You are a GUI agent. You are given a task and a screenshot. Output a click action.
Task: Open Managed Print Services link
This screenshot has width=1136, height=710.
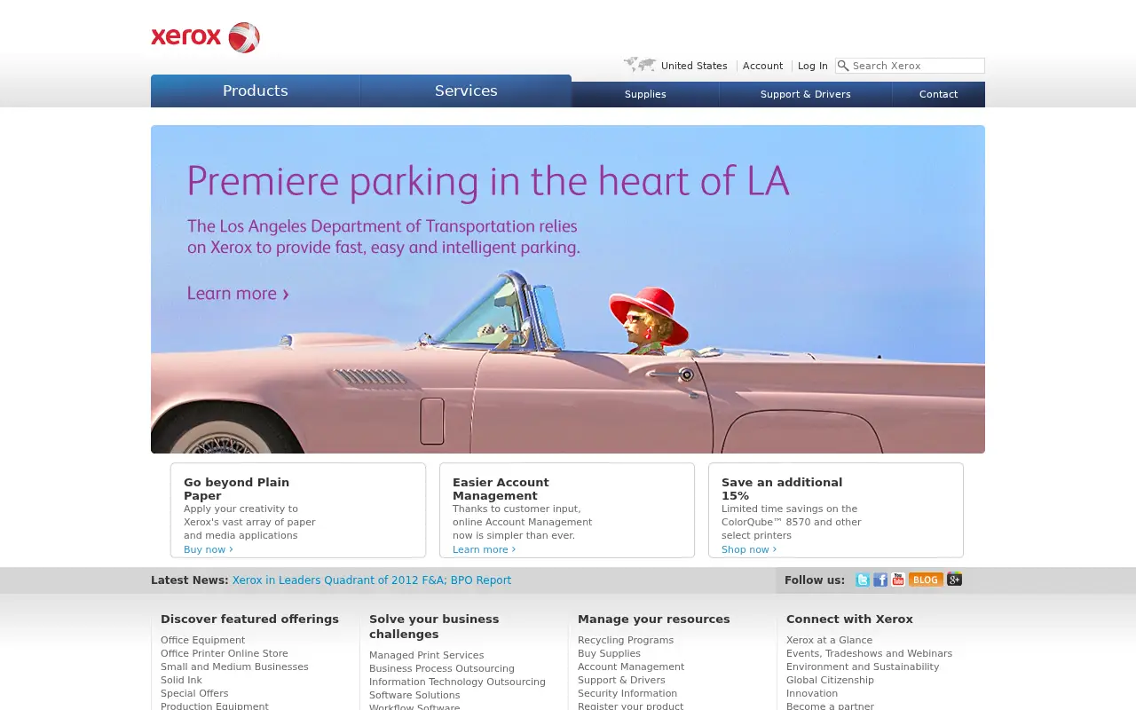[427, 655]
